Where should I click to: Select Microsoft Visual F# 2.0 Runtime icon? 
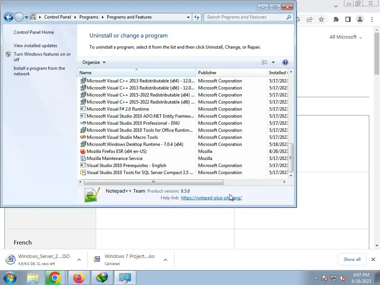coord(83,109)
